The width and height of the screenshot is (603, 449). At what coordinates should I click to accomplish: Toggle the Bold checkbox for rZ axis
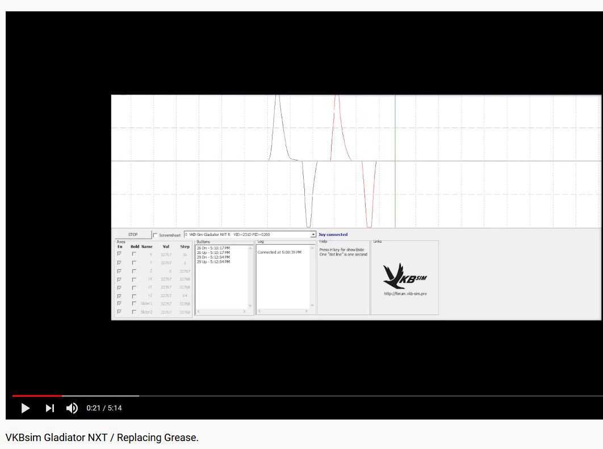click(134, 296)
